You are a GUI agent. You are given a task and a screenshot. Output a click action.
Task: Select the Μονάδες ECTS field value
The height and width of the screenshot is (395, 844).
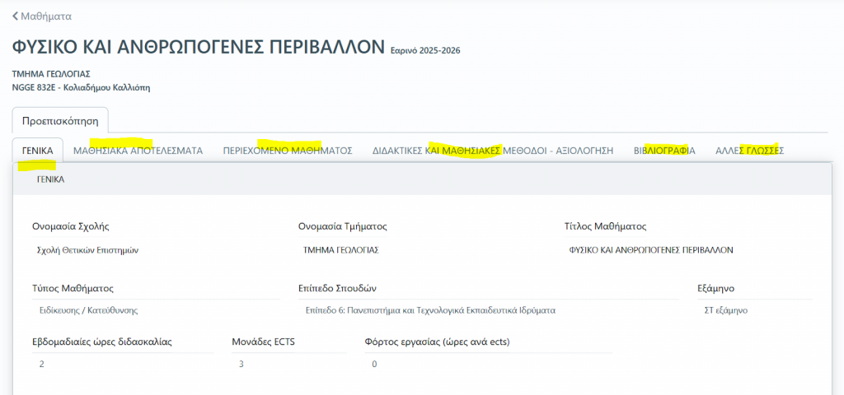(241, 364)
